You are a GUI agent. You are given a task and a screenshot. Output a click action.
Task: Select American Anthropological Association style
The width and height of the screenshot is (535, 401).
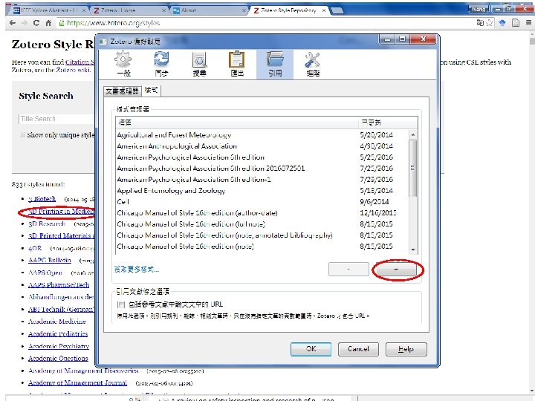click(262, 146)
